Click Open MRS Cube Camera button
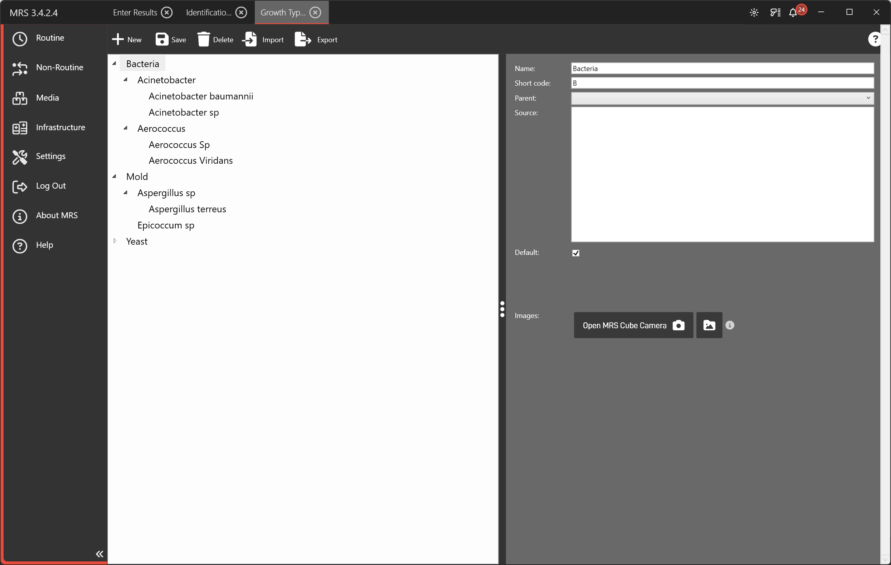Image resolution: width=891 pixels, height=565 pixels. tap(633, 325)
